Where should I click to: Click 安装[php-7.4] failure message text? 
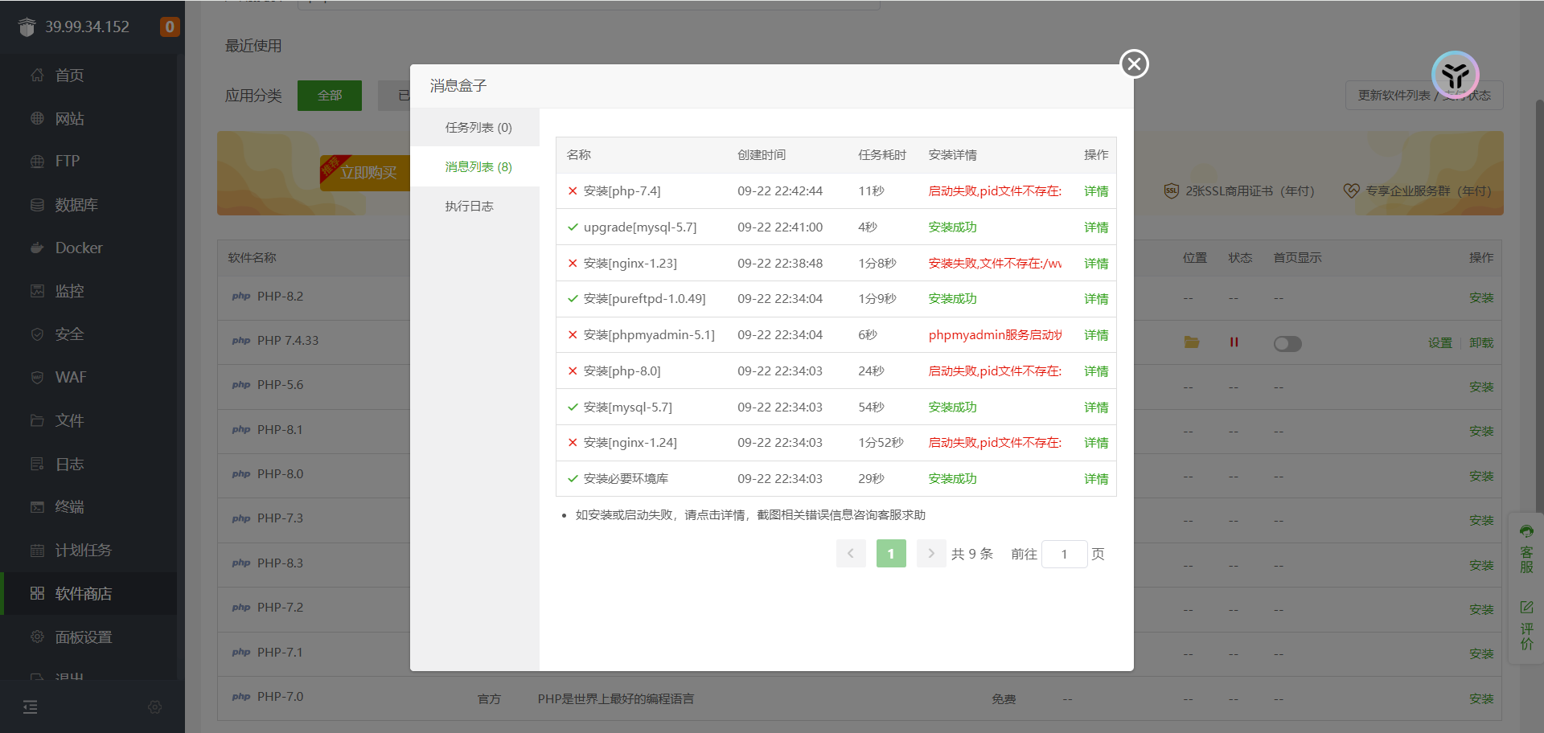coord(995,191)
